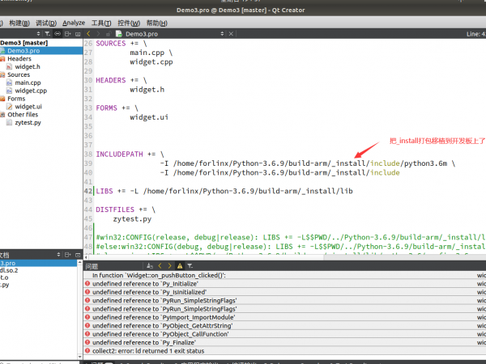
Task: Go back using the editor's left arrow
Action: (x=90, y=33)
